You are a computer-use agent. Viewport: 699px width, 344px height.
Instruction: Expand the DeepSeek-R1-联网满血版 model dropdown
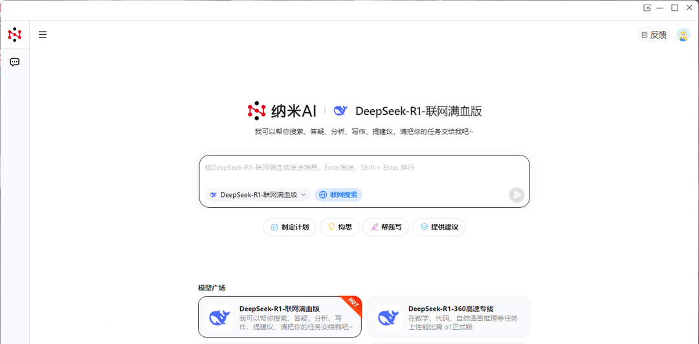pos(258,195)
